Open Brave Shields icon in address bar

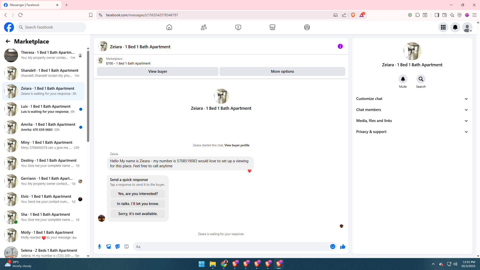point(353,15)
